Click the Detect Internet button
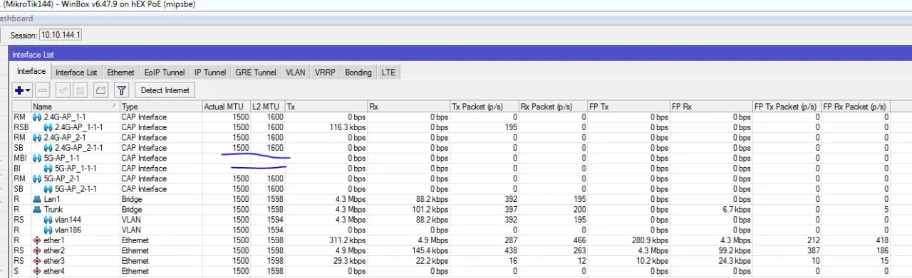 click(165, 90)
